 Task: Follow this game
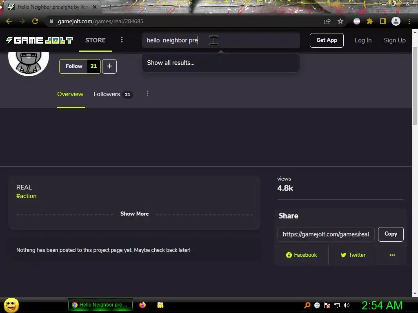pyautogui.click(x=73, y=66)
